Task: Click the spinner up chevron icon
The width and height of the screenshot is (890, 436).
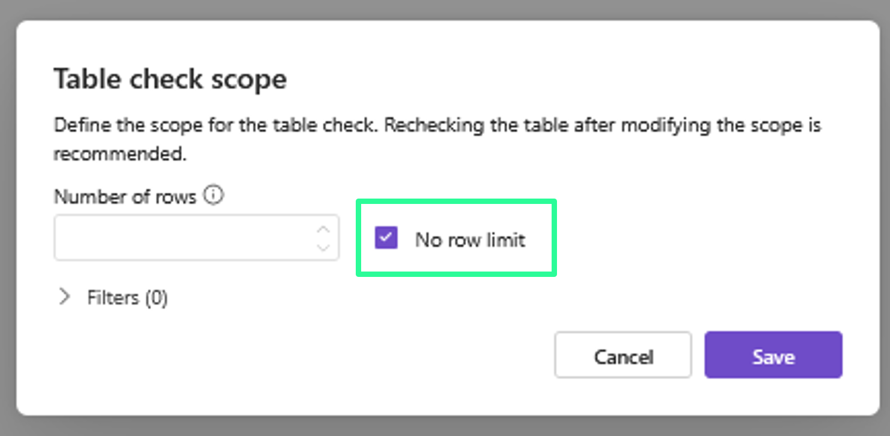Action: pyautogui.click(x=323, y=230)
